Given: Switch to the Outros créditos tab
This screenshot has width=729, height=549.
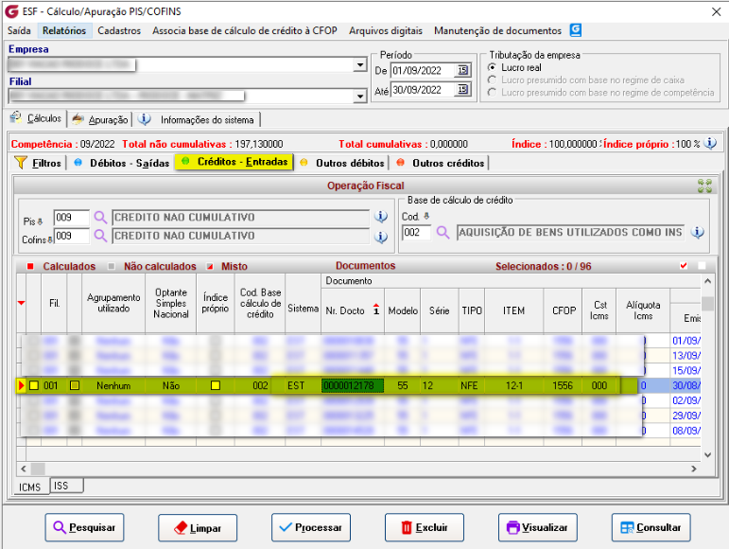Looking at the screenshot, I should point(441,163).
